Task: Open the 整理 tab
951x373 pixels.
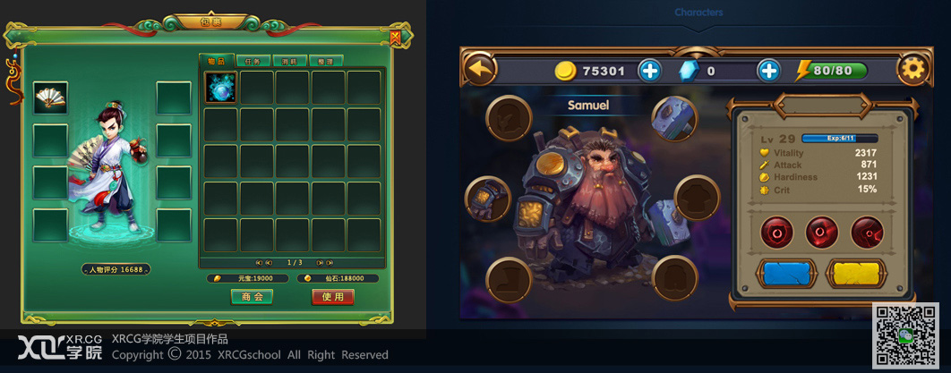Action: (x=326, y=61)
